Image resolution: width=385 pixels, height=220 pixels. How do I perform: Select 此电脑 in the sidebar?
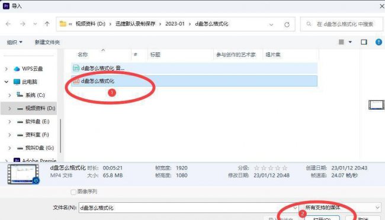(x=30, y=82)
